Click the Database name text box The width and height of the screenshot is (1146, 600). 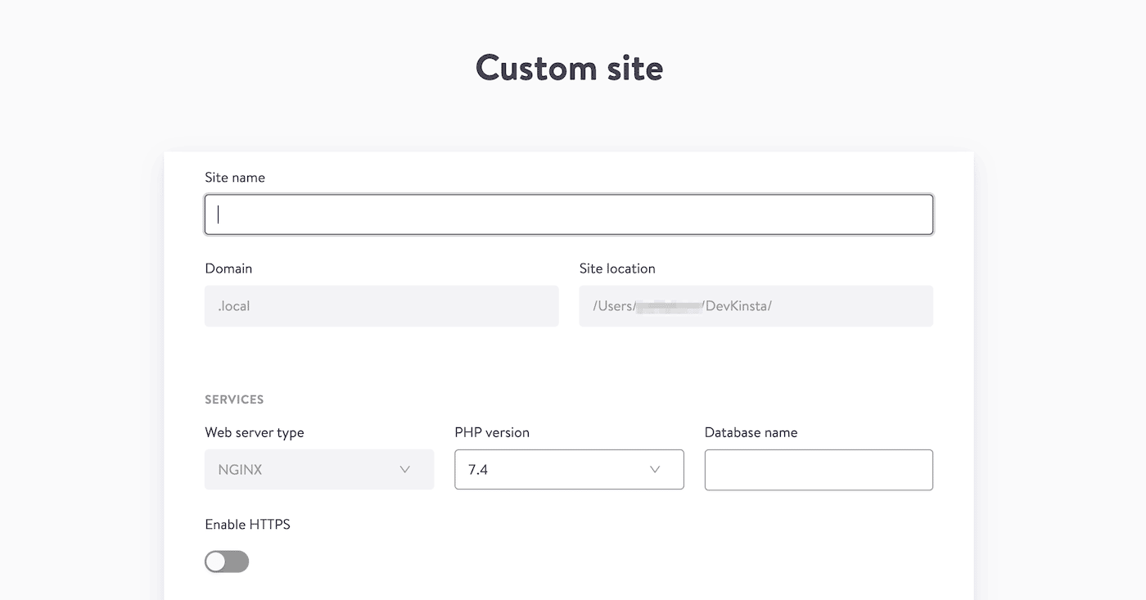819,470
